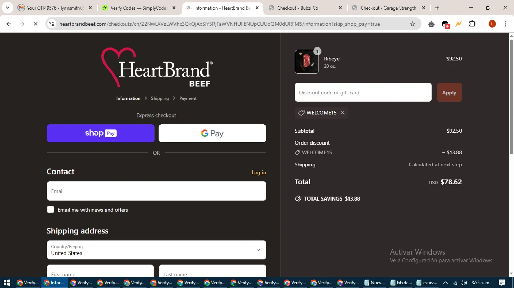Open the tab search dropdown arrow
Image resolution: width=514 pixels, height=288 pixels.
click(8, 8)
